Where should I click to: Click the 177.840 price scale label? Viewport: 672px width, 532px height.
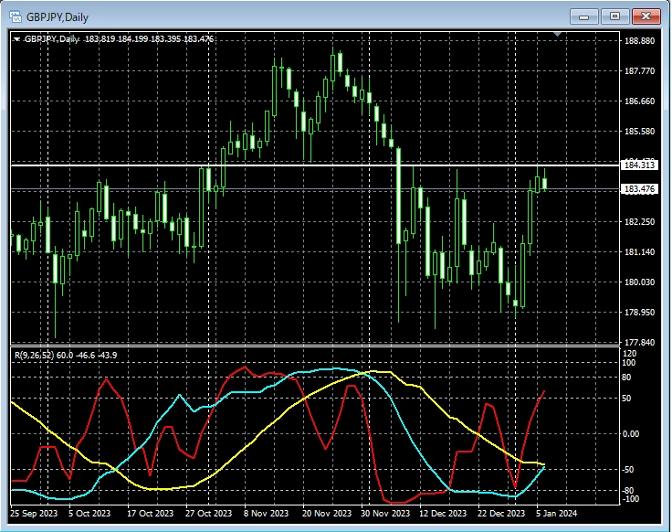point(639,343)
